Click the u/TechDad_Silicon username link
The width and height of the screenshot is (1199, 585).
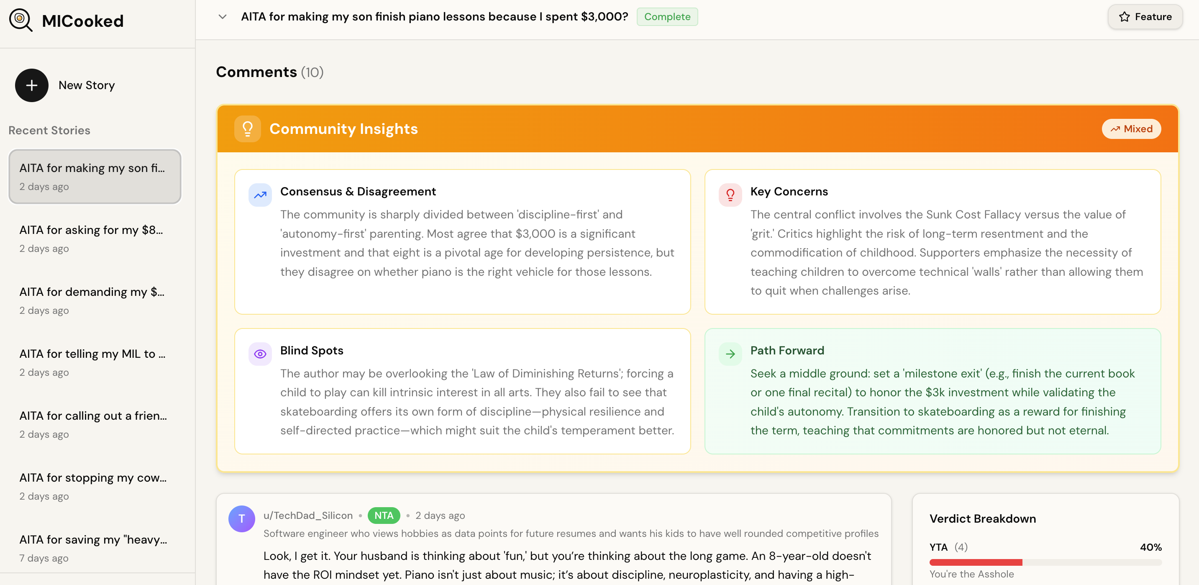307,515
